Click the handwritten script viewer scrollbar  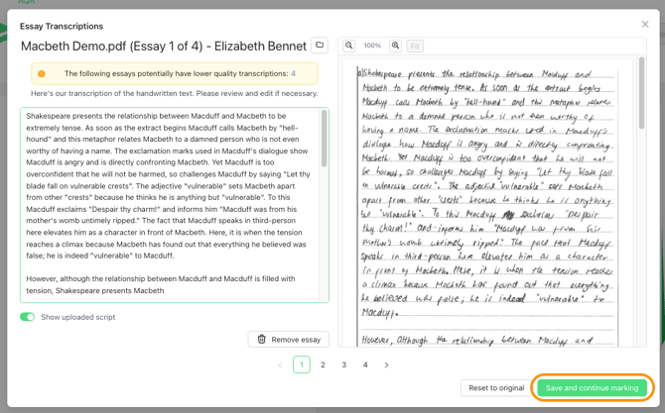[x=641, y=93]
